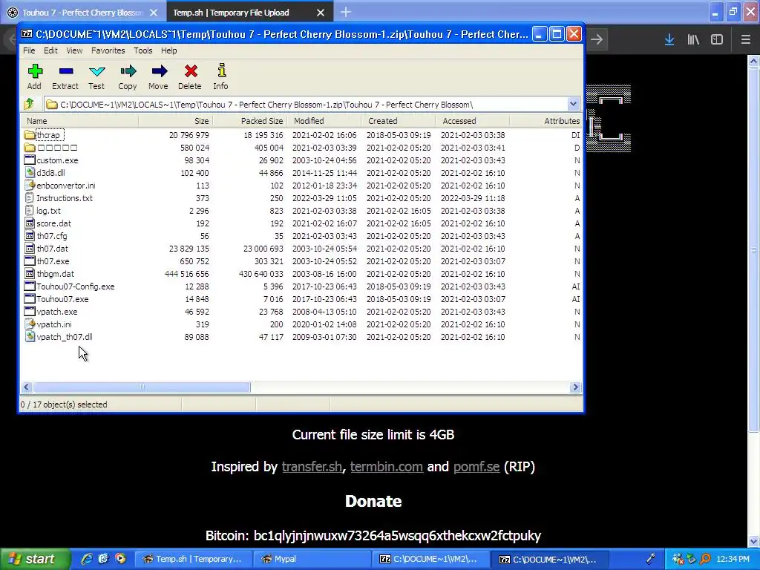The width and height of the screenshot is (760, 570).
Task: Click the red Delete icon
Action: 190,72
